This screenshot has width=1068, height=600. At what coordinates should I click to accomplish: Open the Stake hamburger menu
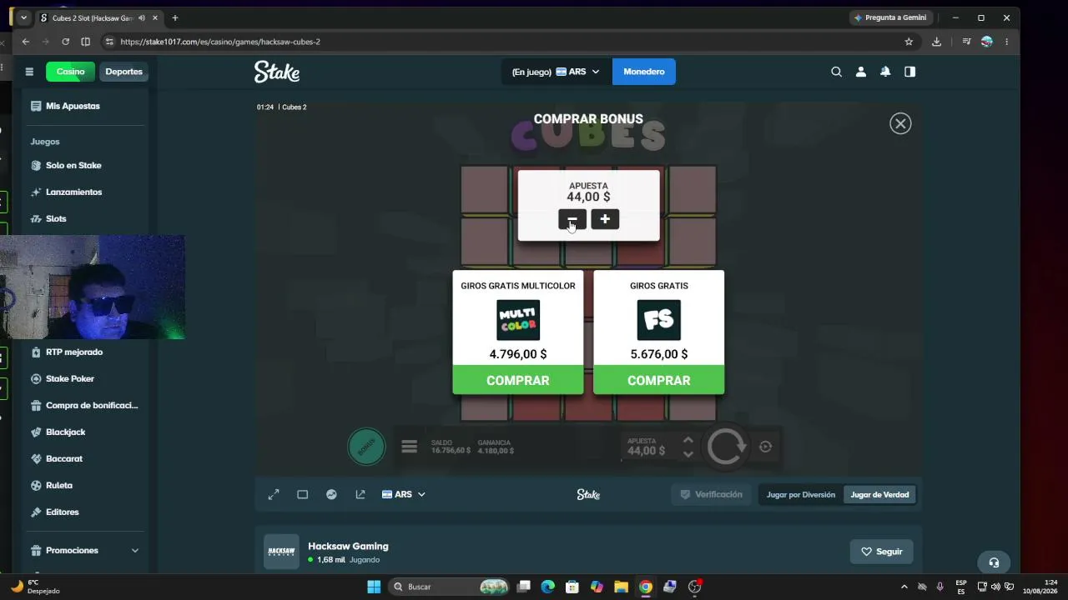tap(29, 72)
